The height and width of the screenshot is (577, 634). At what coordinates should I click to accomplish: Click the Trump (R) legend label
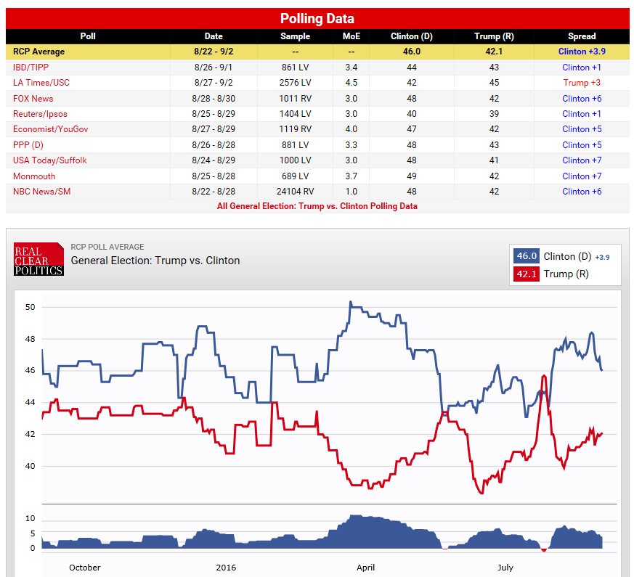click(x=566, y=274)
